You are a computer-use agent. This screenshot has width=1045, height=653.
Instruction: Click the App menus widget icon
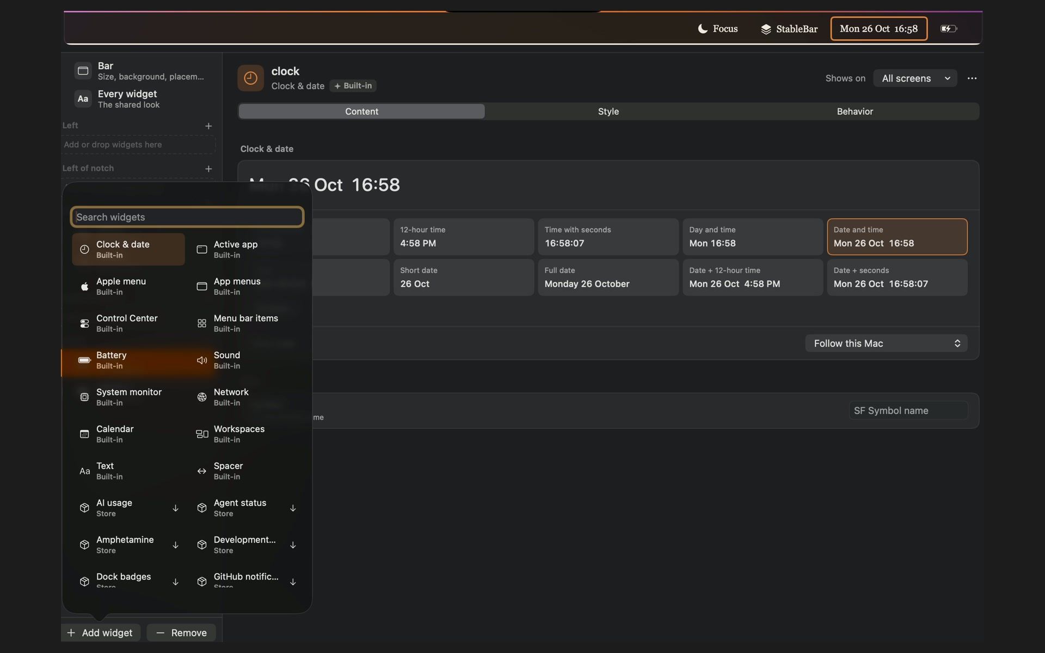[201, 286]
